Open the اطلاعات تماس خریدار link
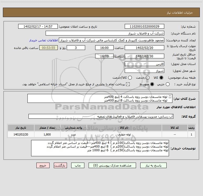Image resolution: width=203 pixels, height=196 pixels. coord(43,40)
